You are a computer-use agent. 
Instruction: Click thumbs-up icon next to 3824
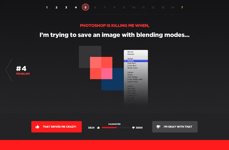click(x=98, y=127)
